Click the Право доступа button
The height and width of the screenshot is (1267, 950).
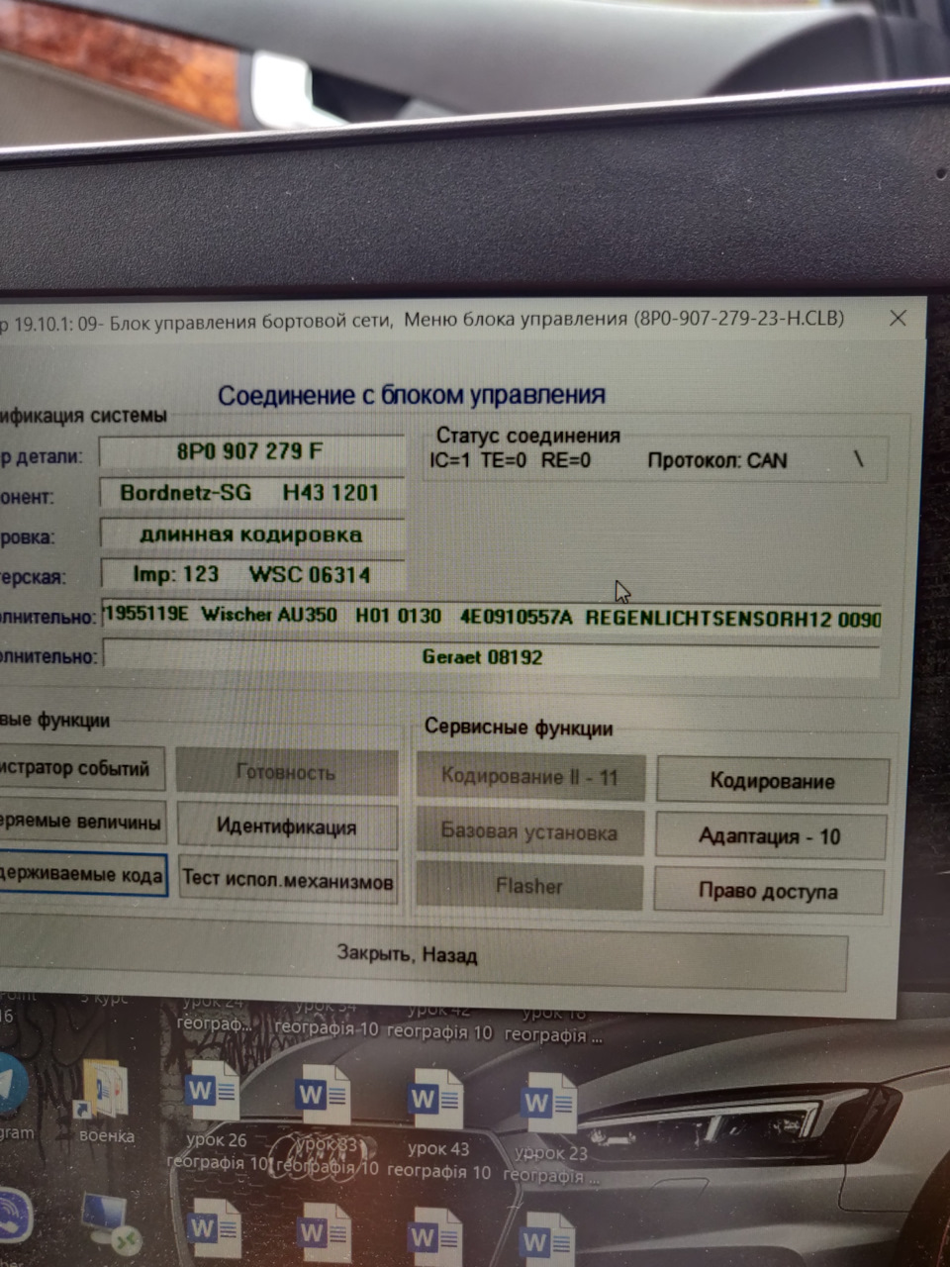pyautogui.click(x=768, y=891)
